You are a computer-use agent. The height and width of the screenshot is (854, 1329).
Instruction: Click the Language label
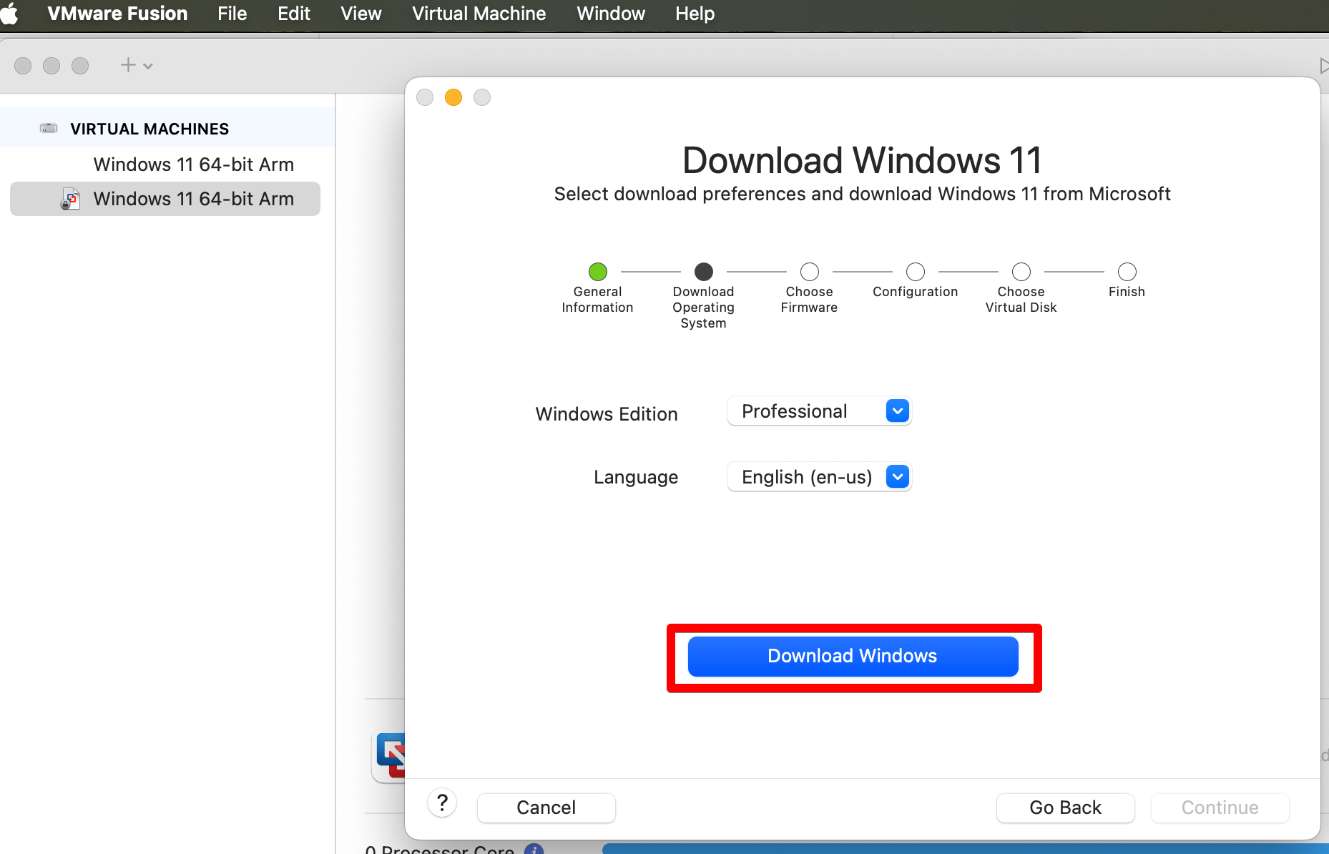(x=636, y=477)
